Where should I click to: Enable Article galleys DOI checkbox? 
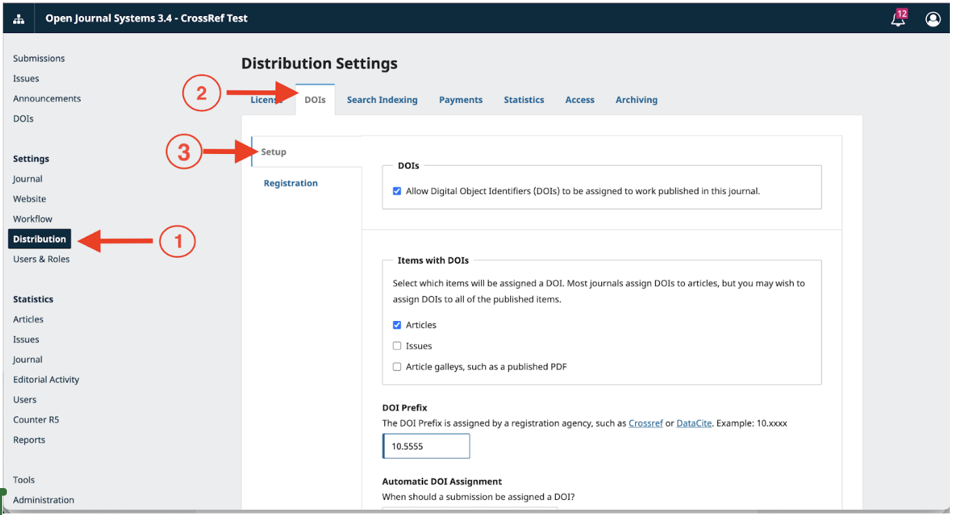tap(397, 367)
